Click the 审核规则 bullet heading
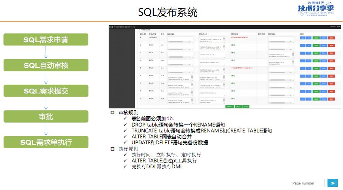Image resolution: width=343 pixels, height=190 pixels. click(x=129, y=113)
